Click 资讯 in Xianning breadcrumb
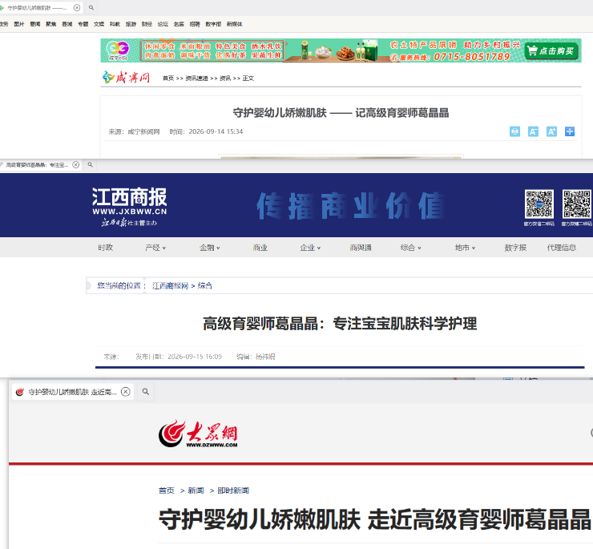Viewport: 593px width, 549px height. (x=225, y=79)
